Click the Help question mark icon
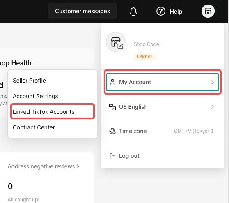 [160, 11]
